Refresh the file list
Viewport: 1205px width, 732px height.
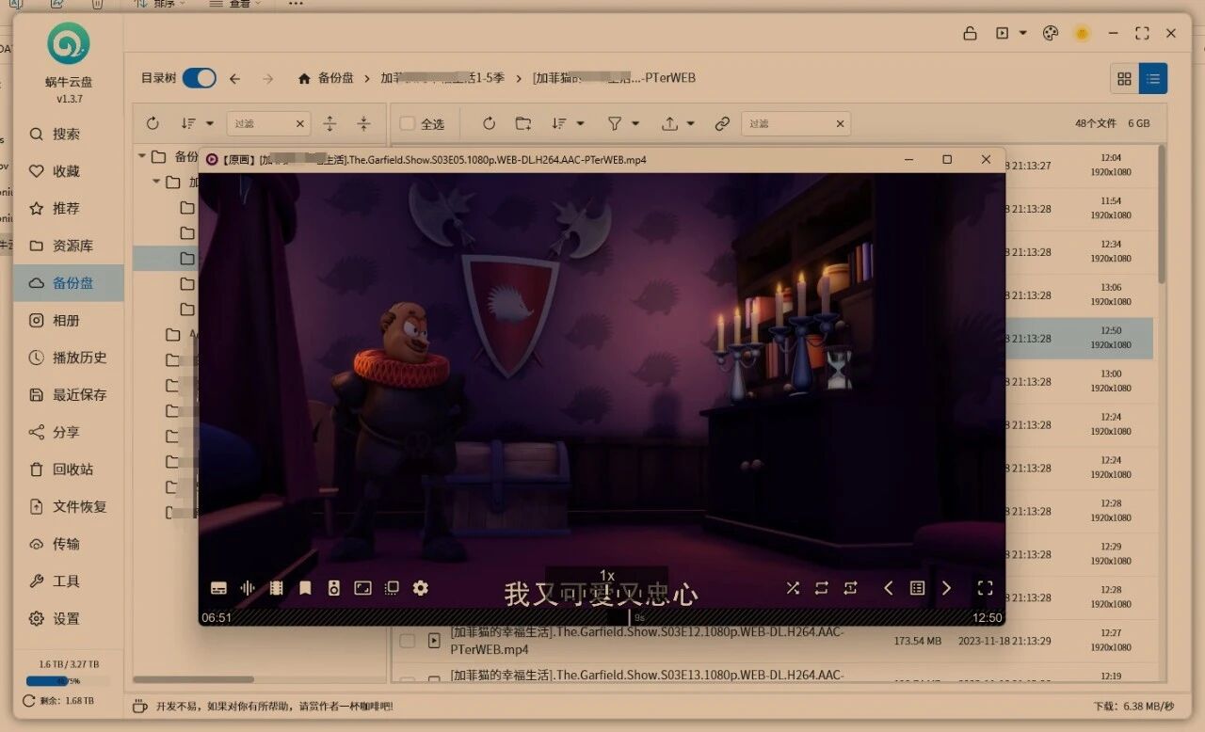point(489,123)
